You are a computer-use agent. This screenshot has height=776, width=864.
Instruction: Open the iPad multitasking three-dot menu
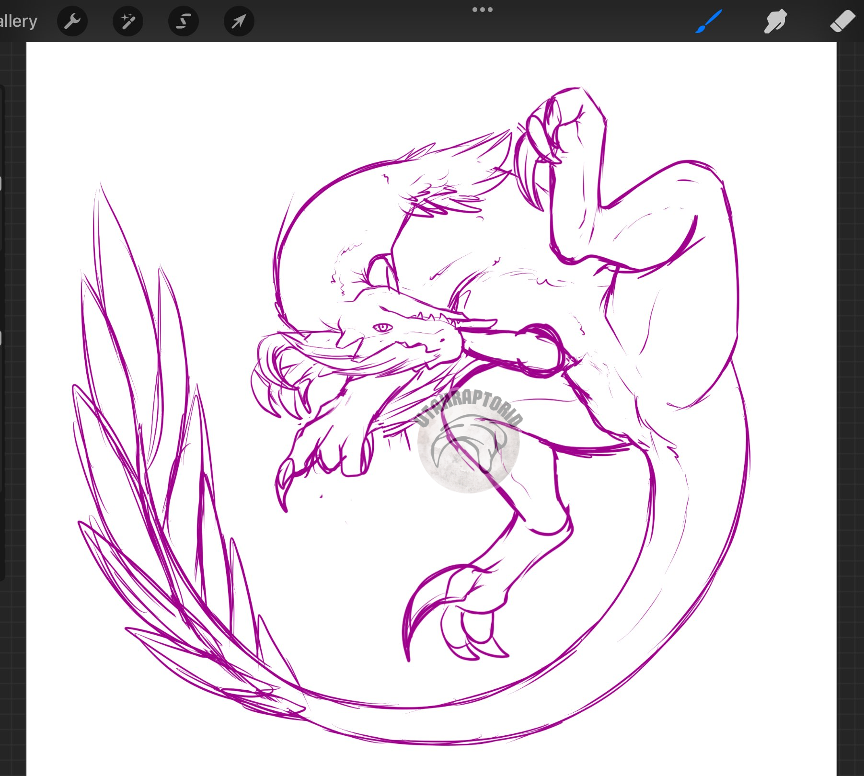[482, 10]
